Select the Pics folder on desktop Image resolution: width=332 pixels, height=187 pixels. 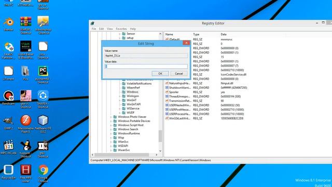pyautogui.click(x=25, y=71)
